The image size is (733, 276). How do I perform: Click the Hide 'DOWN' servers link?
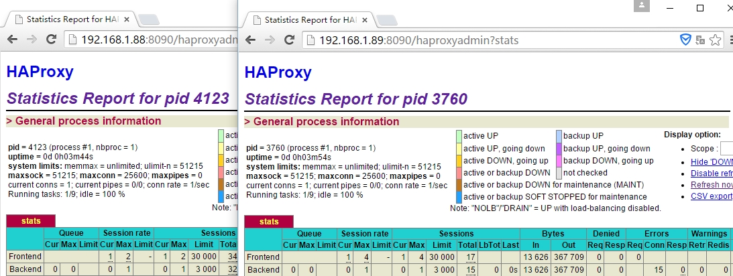coord(712,162)
